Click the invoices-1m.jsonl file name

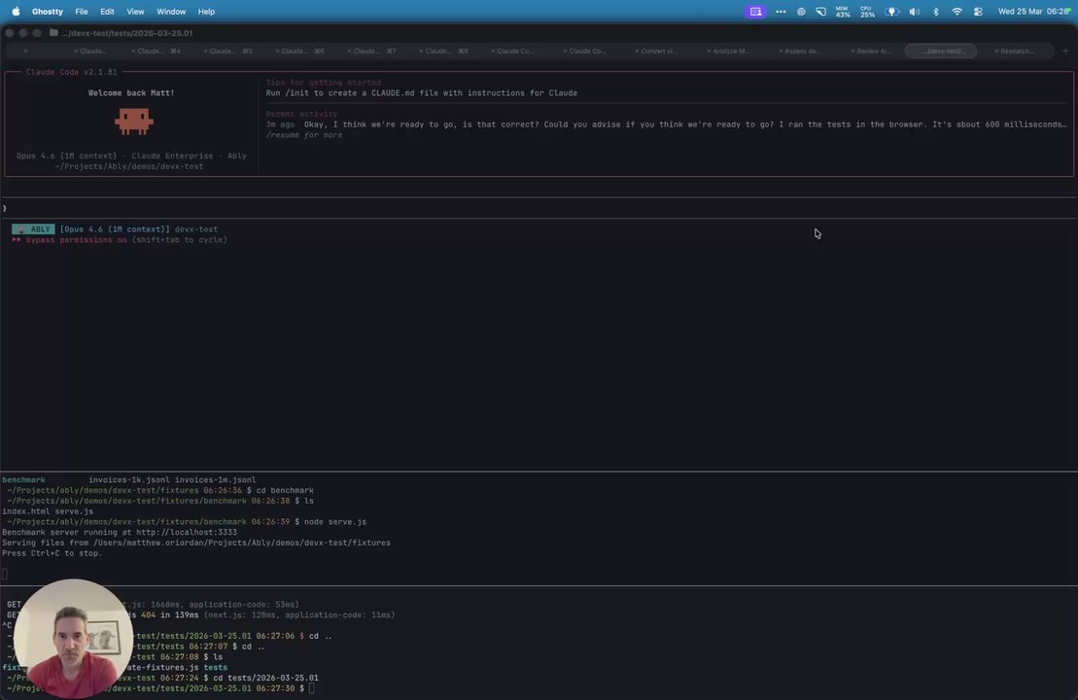(215, 480)
